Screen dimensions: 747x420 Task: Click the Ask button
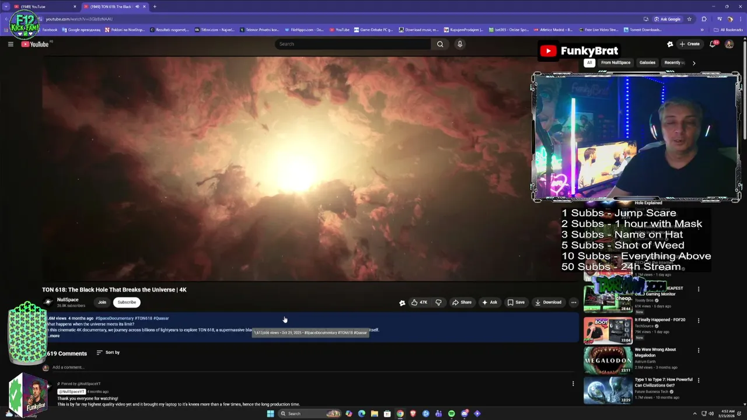[x=490, y=302]
